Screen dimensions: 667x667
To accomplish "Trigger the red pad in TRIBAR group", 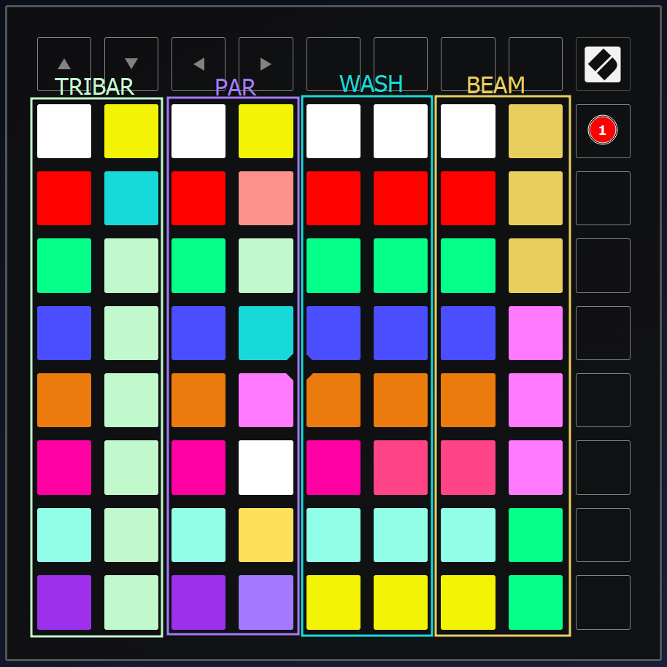I will (64, 198).
